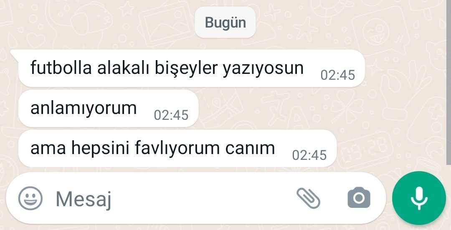Select the 'anlamıyorum' message bubble
451x230 pixels.
(109, 109)
